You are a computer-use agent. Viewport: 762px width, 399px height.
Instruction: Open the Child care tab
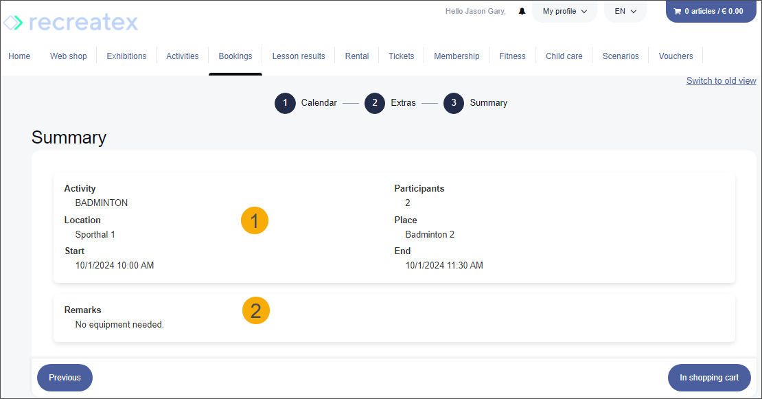click(x=564, y=56)
